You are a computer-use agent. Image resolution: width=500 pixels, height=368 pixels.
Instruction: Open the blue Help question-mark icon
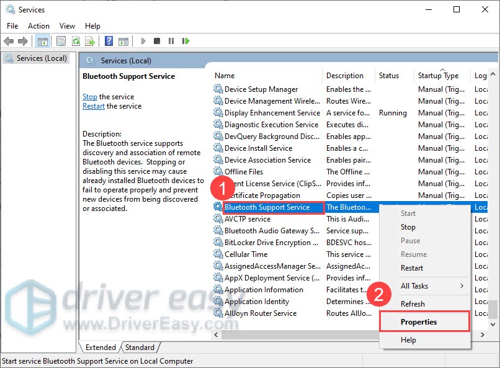(x=109, y=41)
